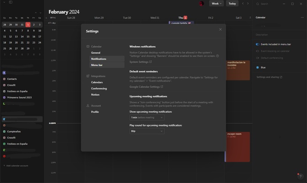Open Calendars integrations settings
Viewport: 307px width, 183px height.
click(107, 82)
